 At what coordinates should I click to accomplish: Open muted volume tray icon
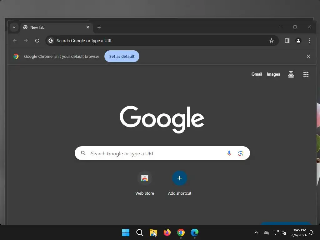pyautogui.click(x=284, y=232)
